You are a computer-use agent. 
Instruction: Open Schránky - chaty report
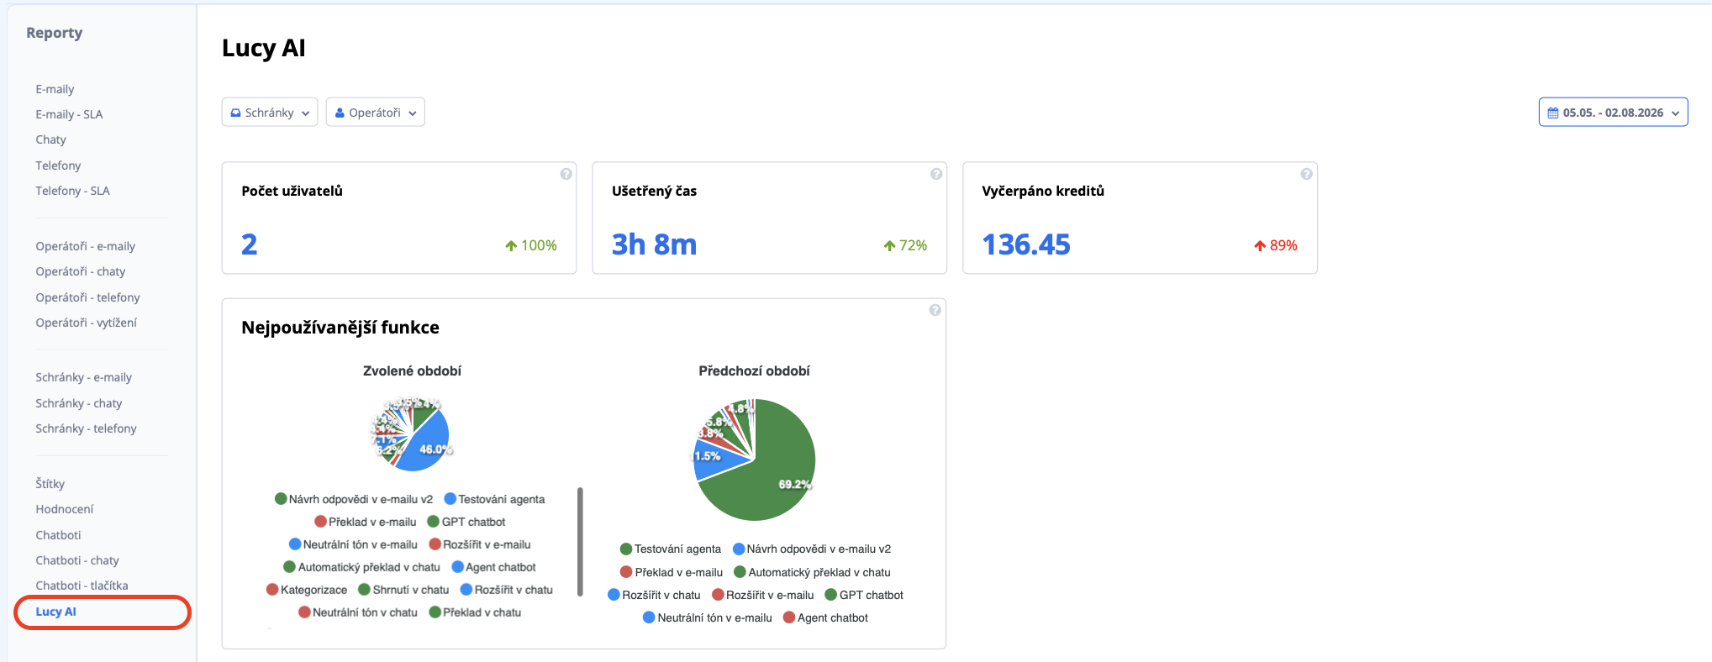(x=78, y=403)
